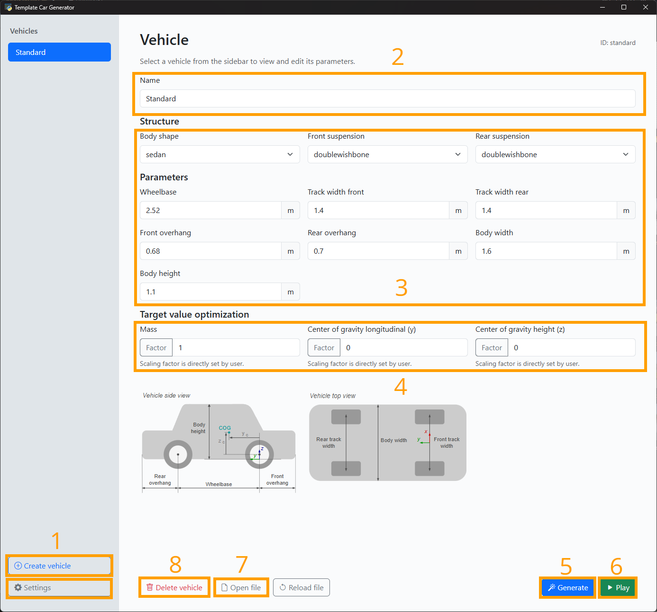Click the app icon in the title bar
Screen dimensions: 657x612
click(8, 7)
